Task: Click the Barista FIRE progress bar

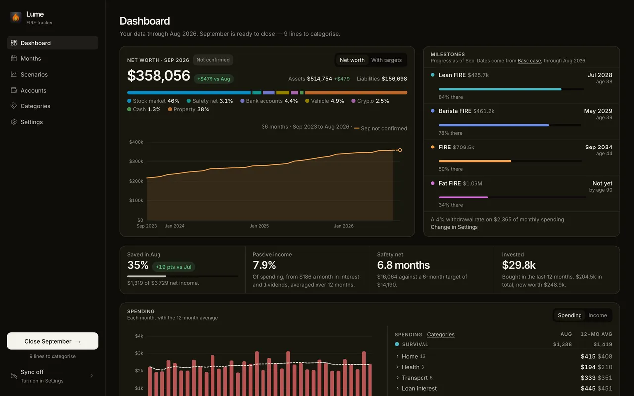Action: click(x=510, y=125)
